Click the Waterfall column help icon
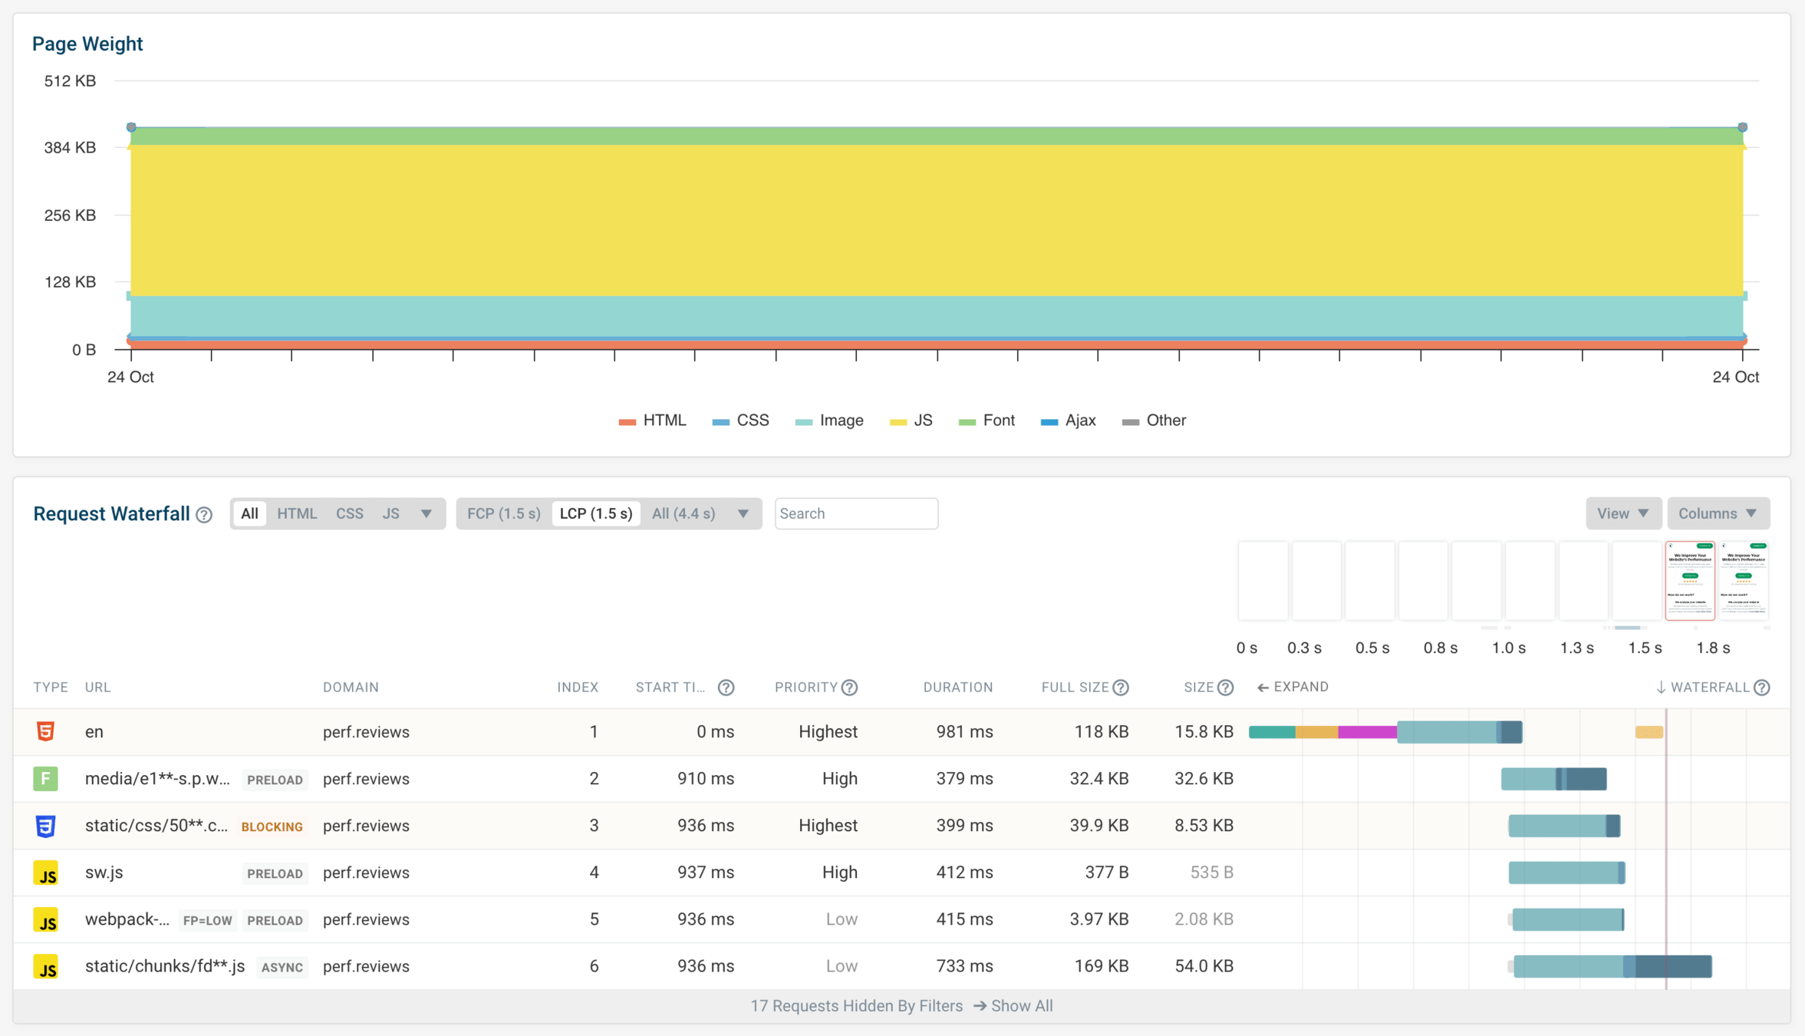The width and height of the screenshot is (1805, 1036). pos(1762,688)
